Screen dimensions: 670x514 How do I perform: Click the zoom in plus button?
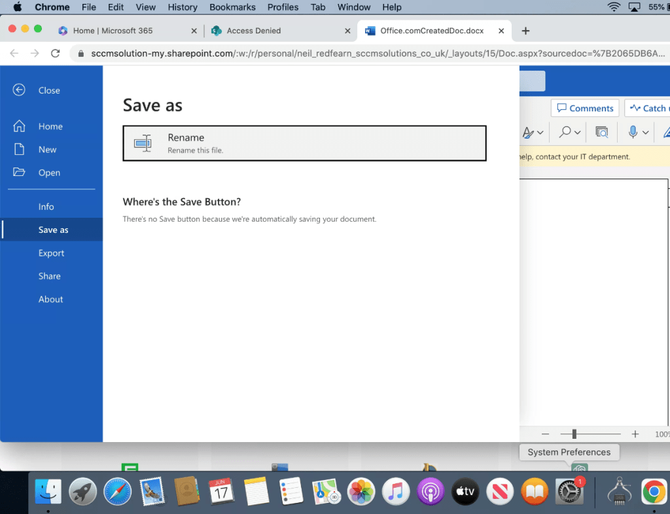pyautogui.click(x=635, y=434)
